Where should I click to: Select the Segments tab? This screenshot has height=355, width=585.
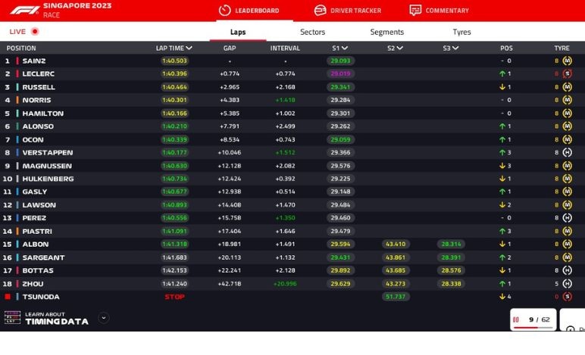[386, 33]
